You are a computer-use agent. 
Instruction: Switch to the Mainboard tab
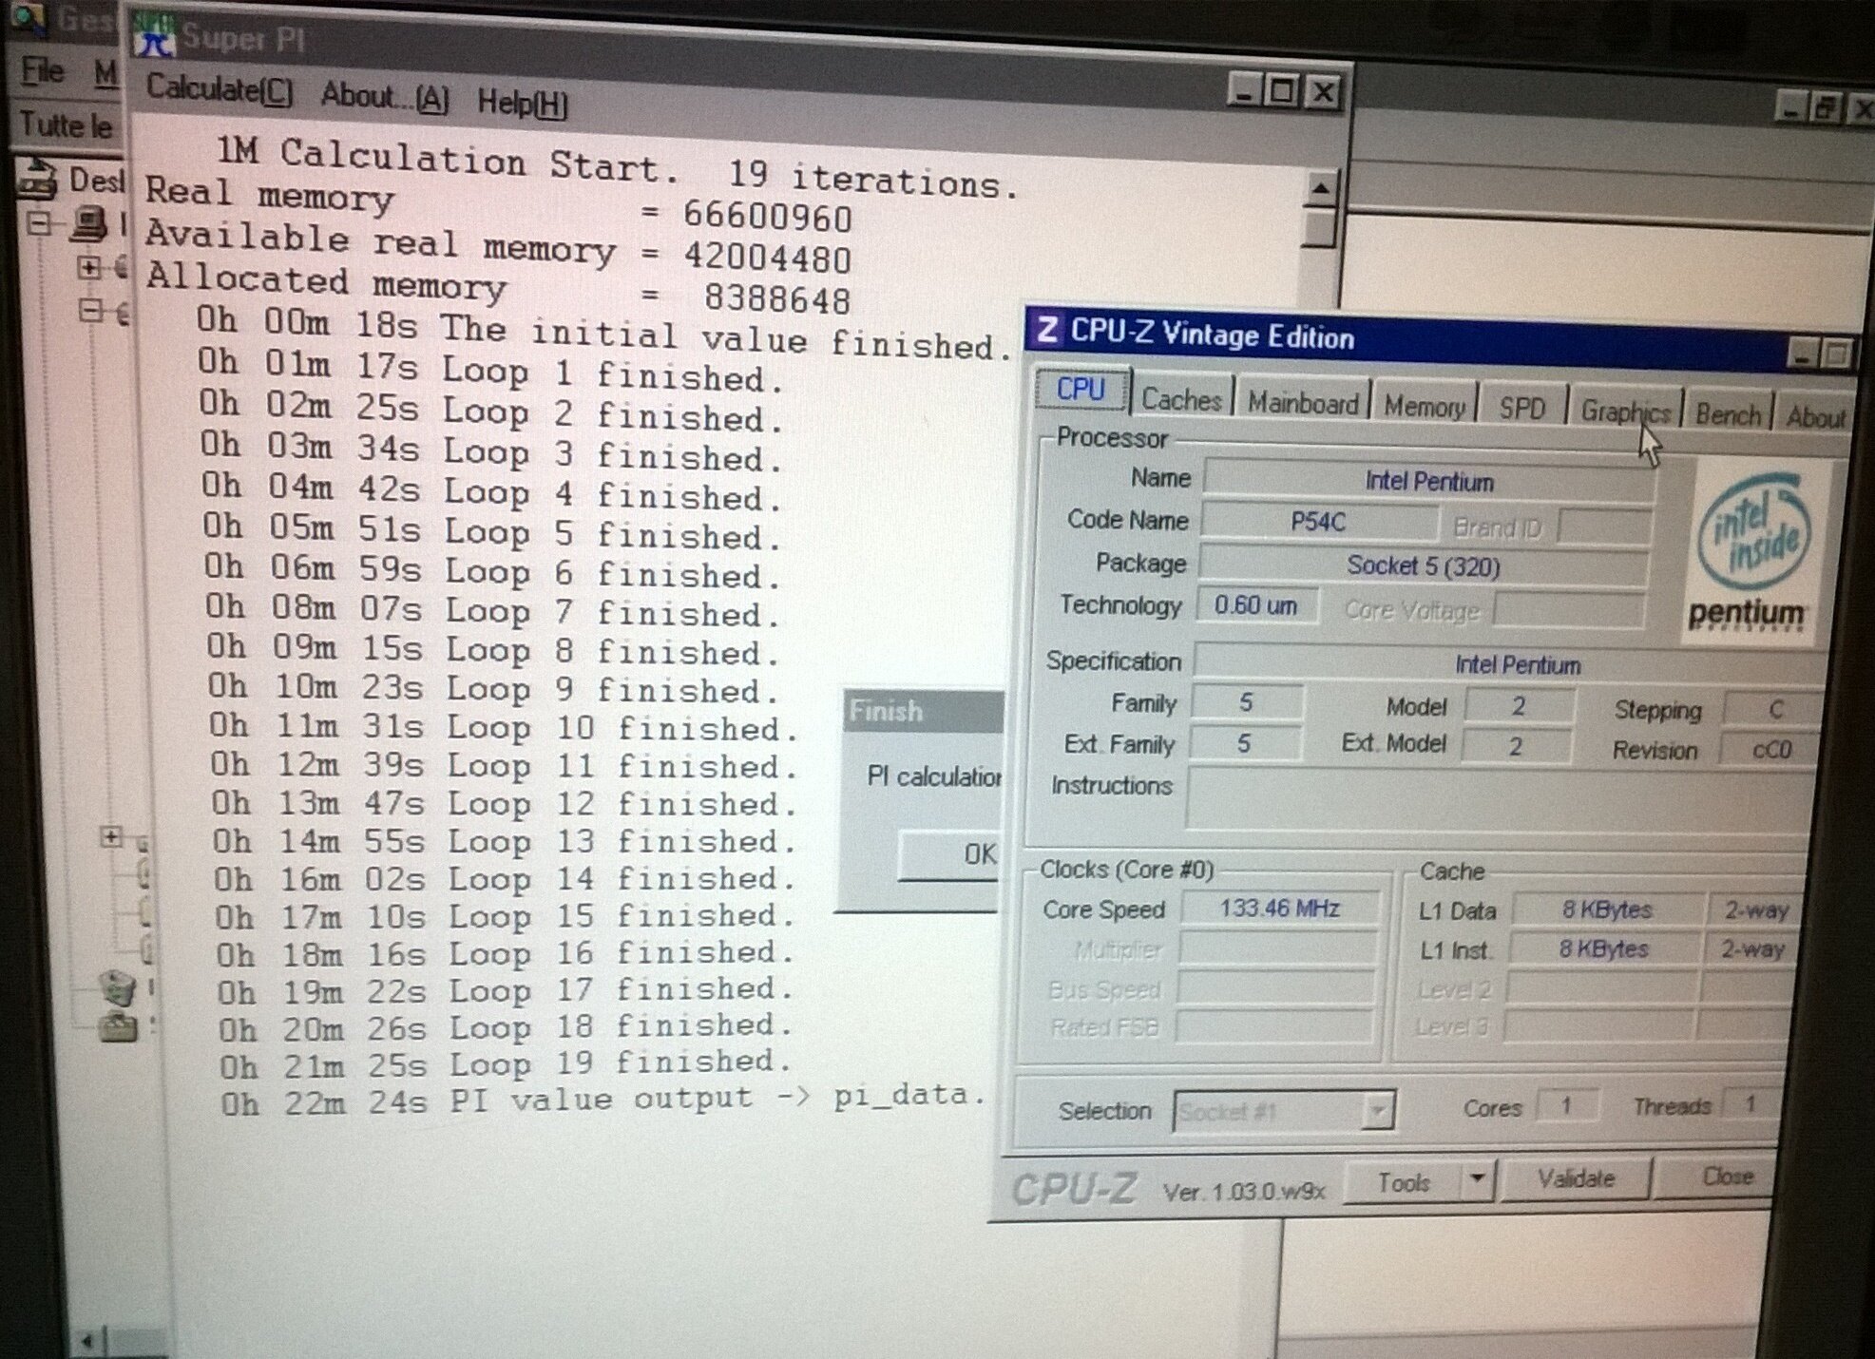pyautogui.click(x=1303, y=404)
